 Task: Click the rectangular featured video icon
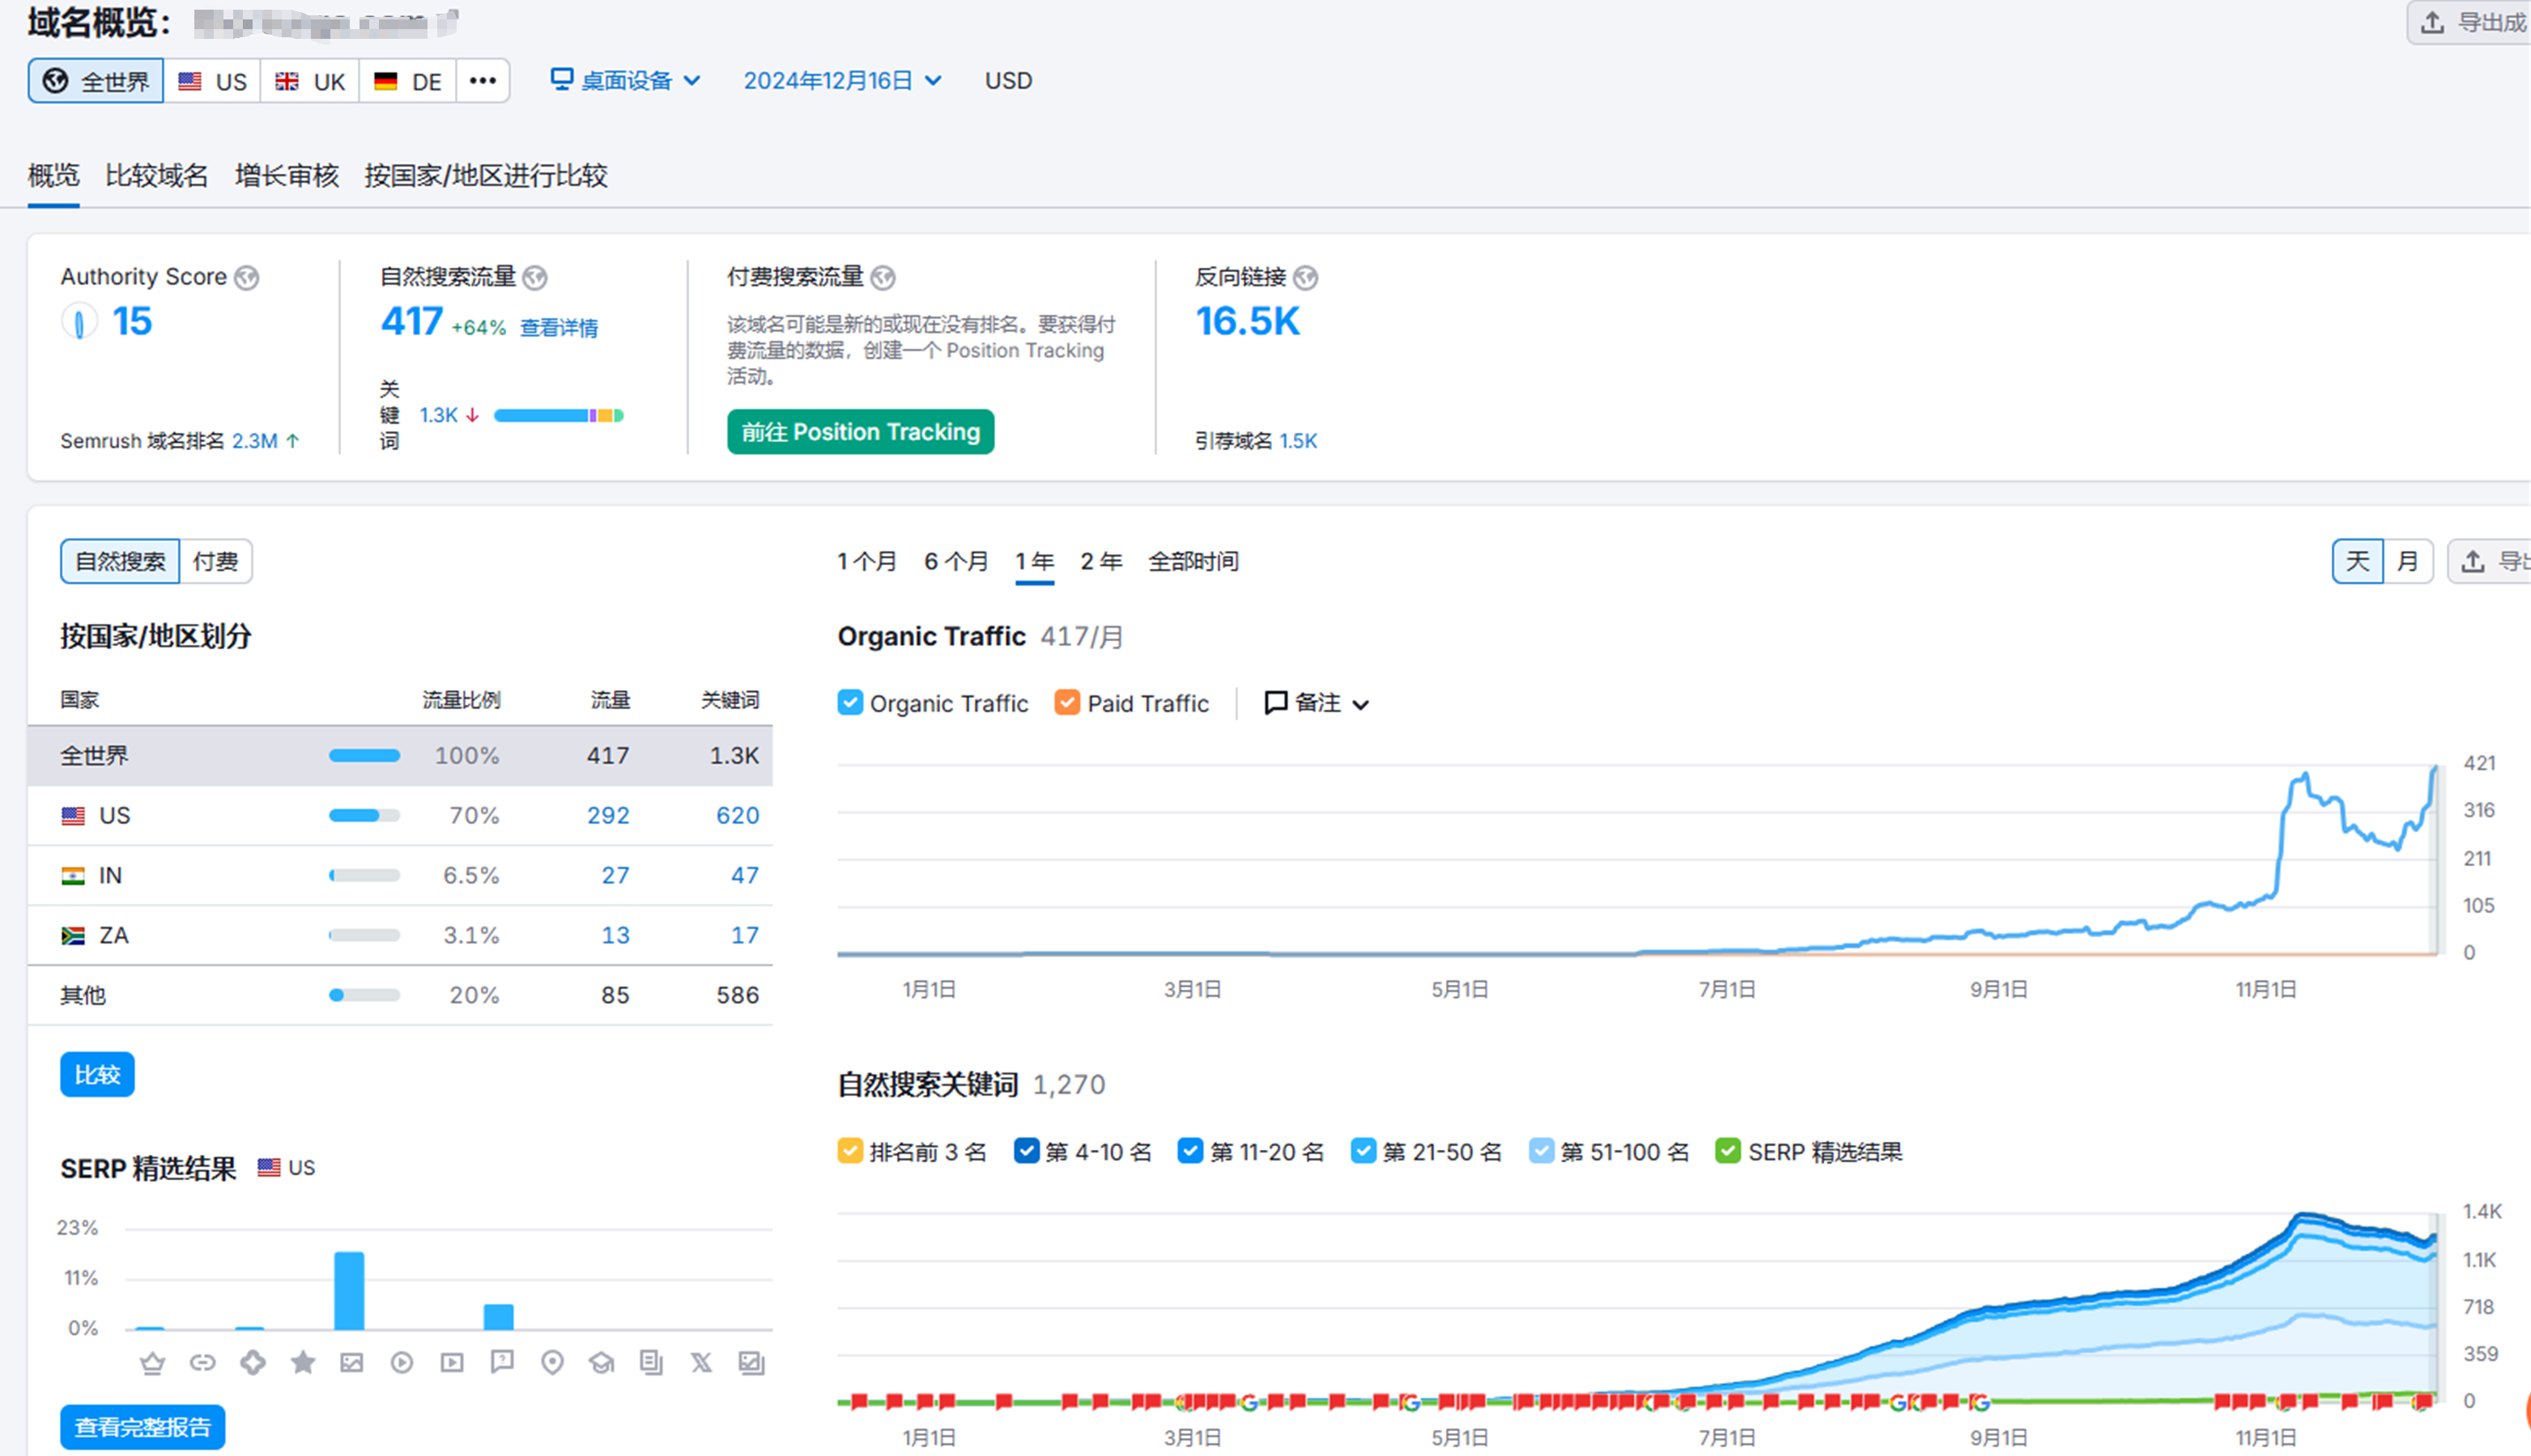pyautogui.click(x=452, y=1362)
